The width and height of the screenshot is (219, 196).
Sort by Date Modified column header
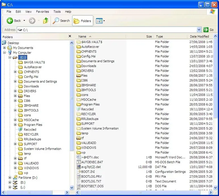coord(200,36)
